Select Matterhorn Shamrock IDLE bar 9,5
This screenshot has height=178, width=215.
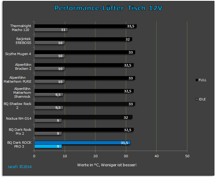click(49, 94)
